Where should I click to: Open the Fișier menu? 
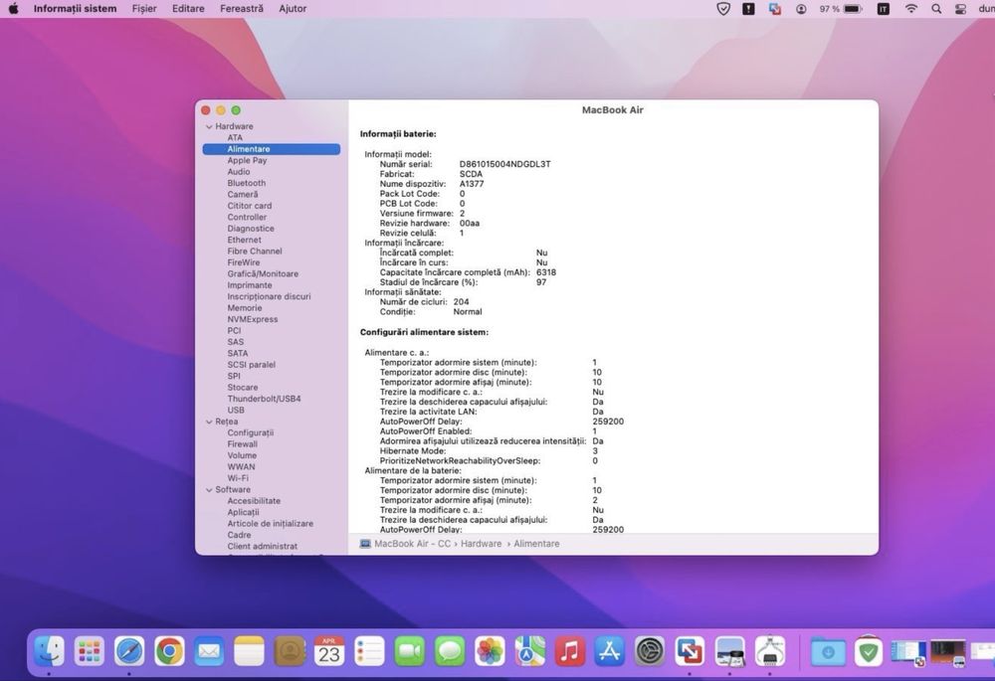144,9
